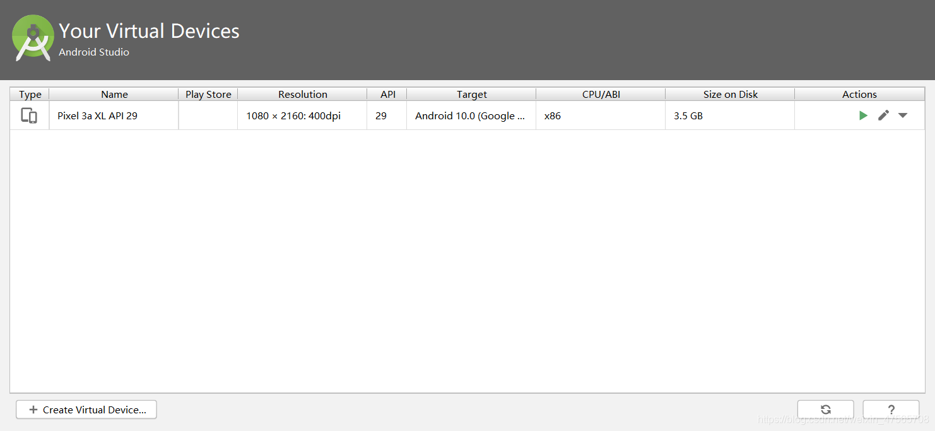The width and height of the screenshot is (935, 431).
Task: Open more actions dropdown arrow for Pixel 3a XL
Action: pos(903,115)
